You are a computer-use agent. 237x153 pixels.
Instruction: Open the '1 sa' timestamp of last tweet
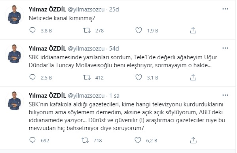[114, 96]
